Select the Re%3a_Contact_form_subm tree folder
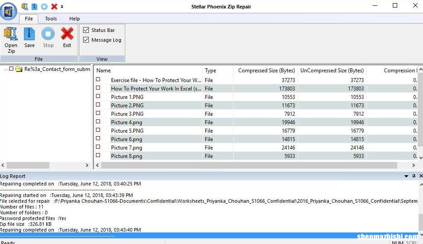The height and width of the screenshot is (244, 423). point(57,69)
